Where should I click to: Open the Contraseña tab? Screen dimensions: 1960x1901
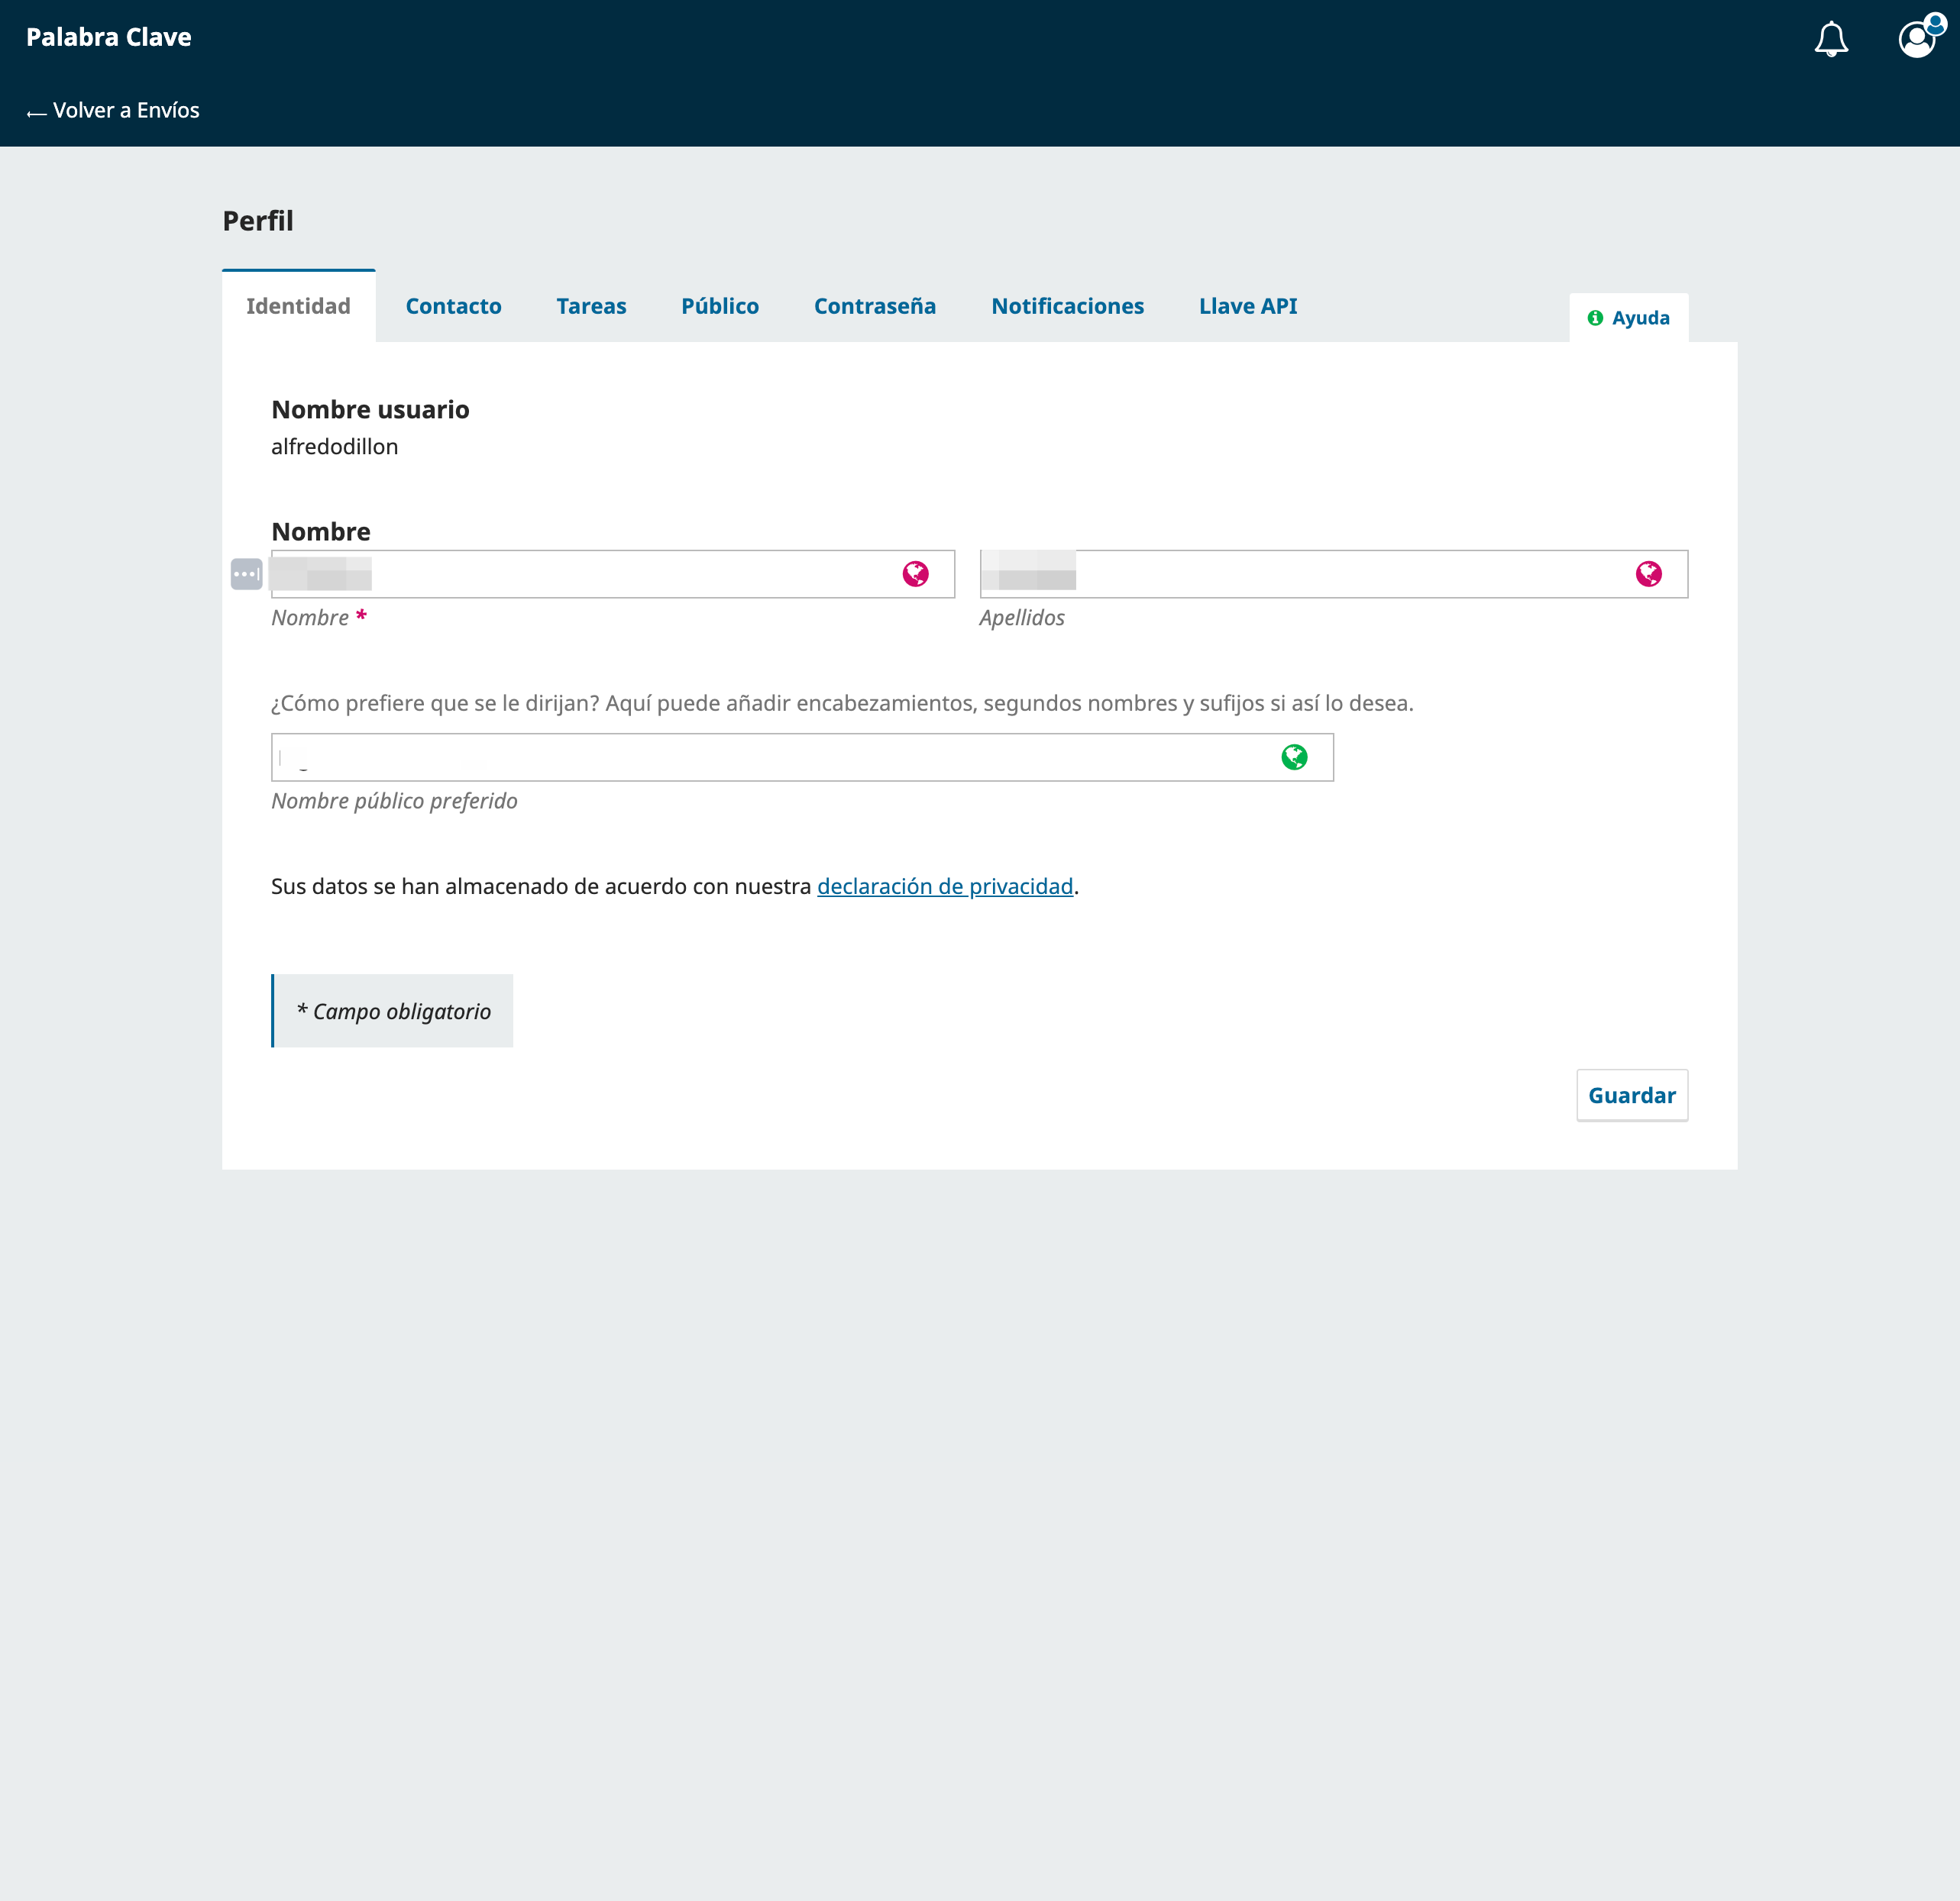(875, 306)
